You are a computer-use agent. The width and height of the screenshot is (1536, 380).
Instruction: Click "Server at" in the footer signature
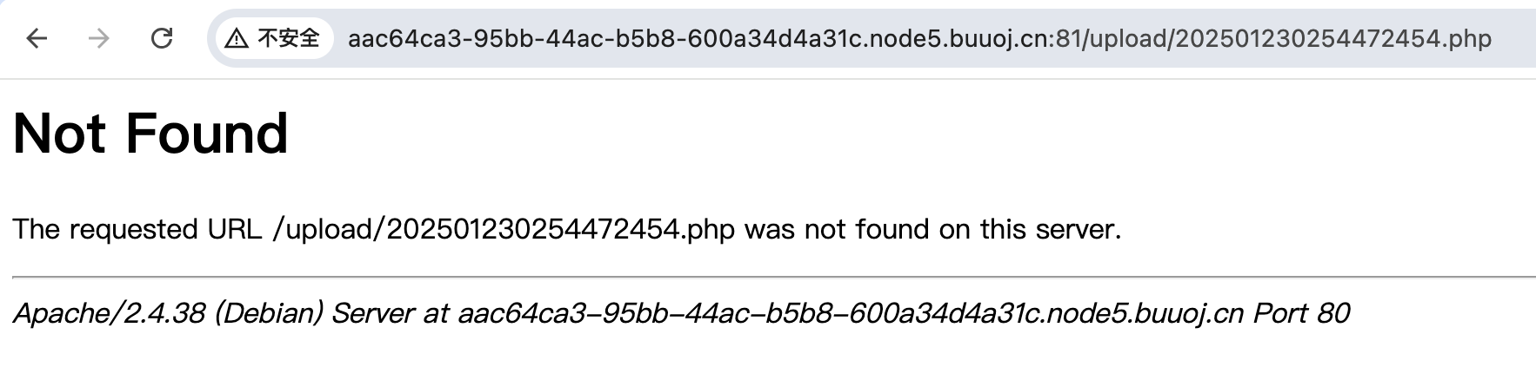pyautogui.click(x=390, y=313)
